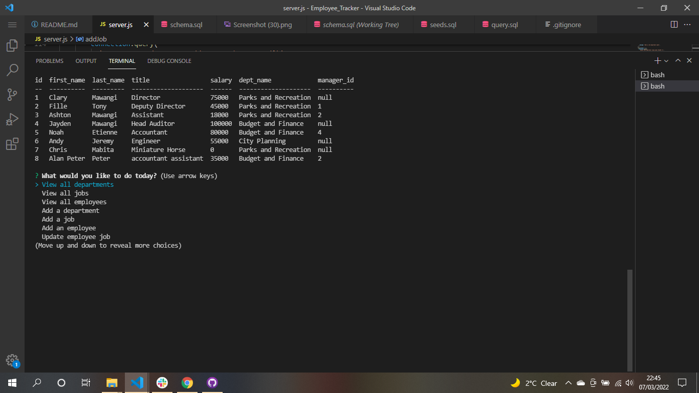
Task: Open the Manage settings gear
Action: coord(12,360)
